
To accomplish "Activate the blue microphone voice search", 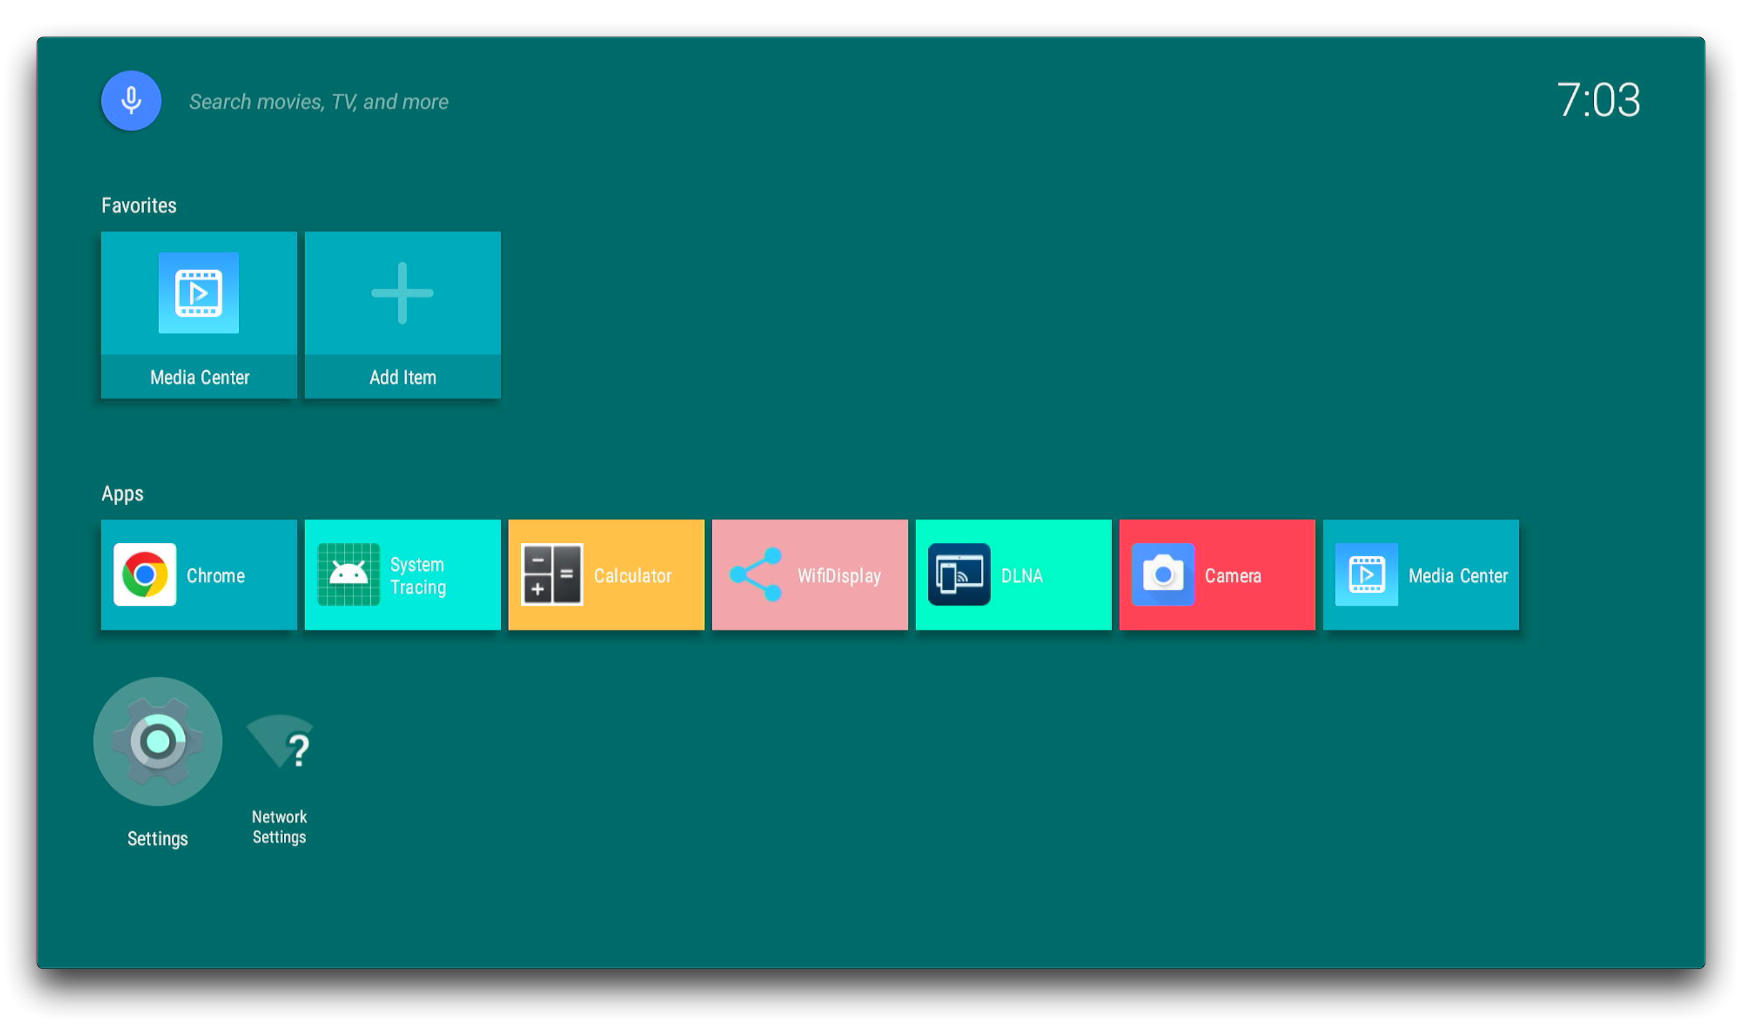I will point(130,101).
